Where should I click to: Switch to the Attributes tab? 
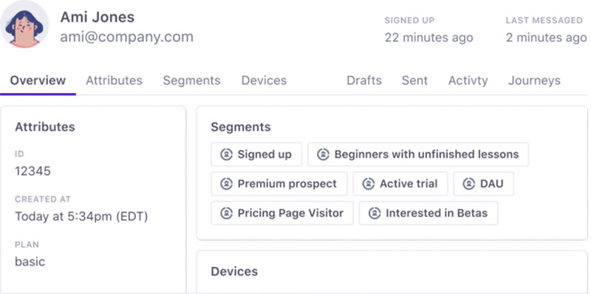click(x=115, y=81)
